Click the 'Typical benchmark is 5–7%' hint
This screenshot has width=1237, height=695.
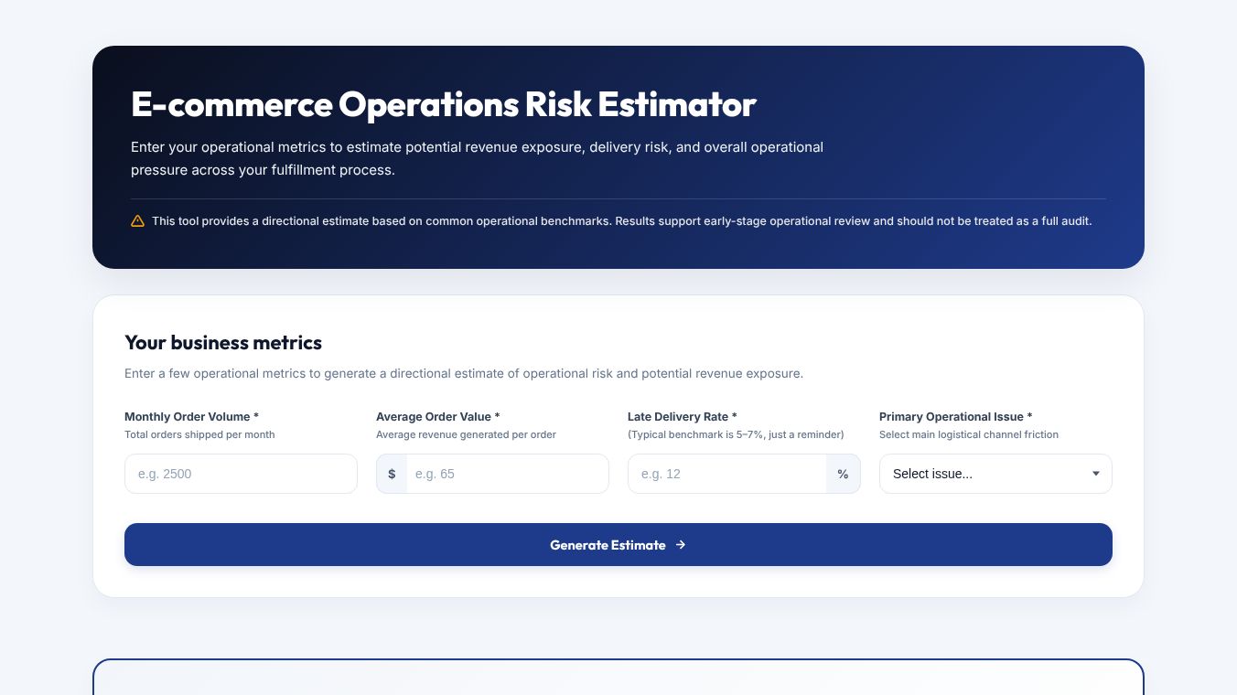point(736,434)
